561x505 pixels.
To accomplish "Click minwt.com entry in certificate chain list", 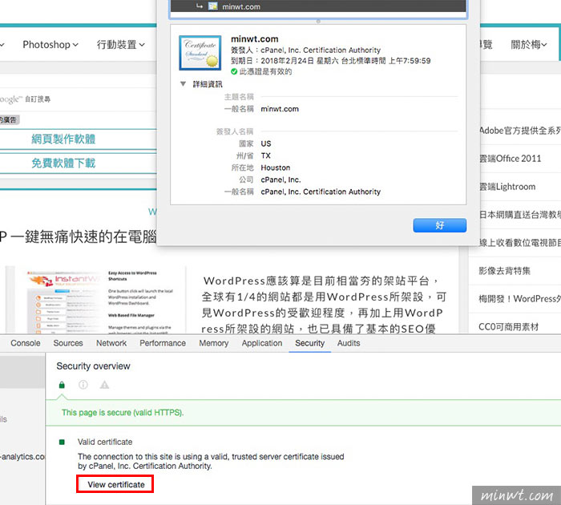I will coord(318,6).
